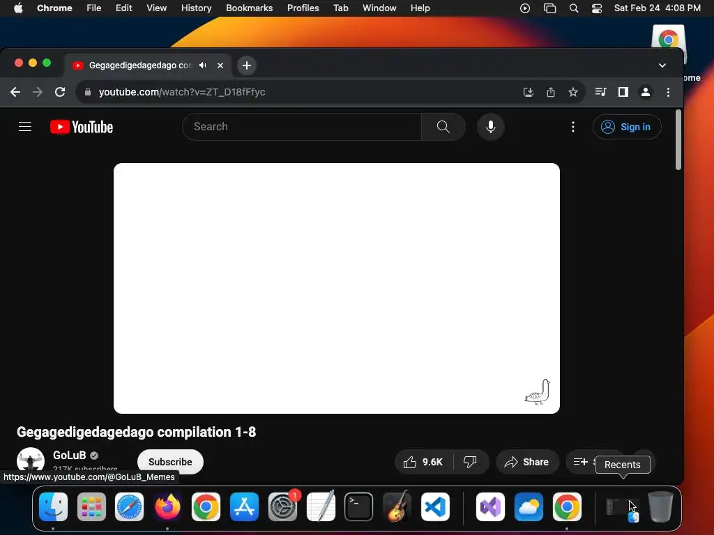
Task: Bookmark this tab with star icon
Action: tap(573, 92)
